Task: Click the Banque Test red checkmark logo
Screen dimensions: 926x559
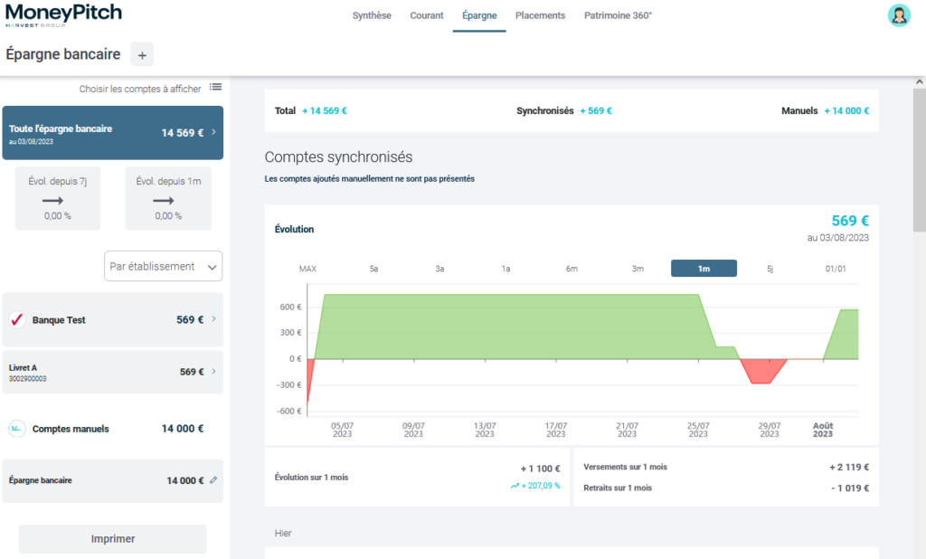Action: [x=16, y=319]
